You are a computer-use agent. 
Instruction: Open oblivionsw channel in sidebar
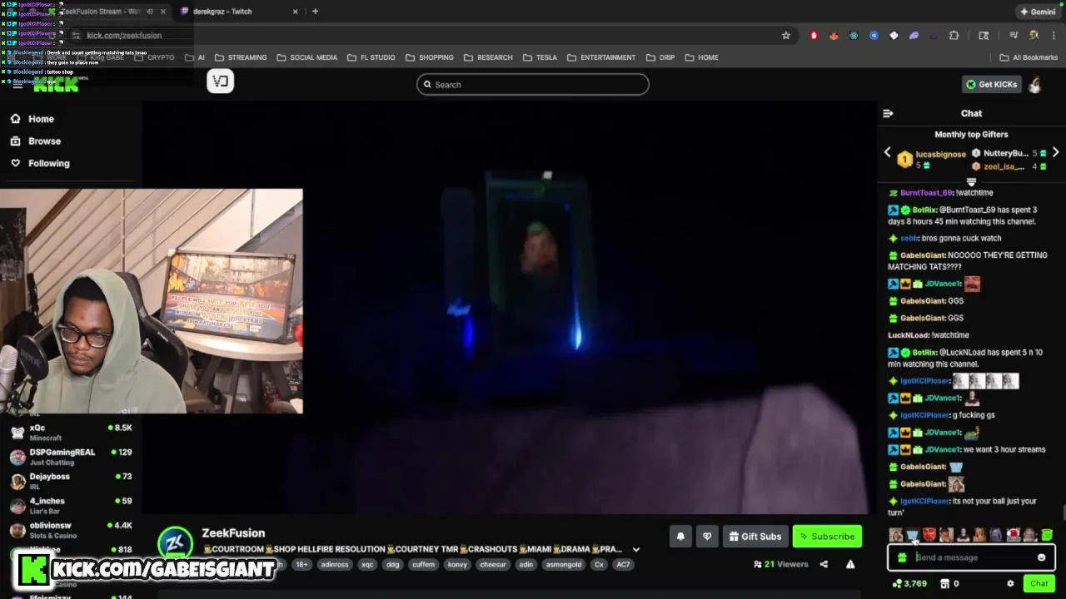pyautogui.click(x=71, y=529)
